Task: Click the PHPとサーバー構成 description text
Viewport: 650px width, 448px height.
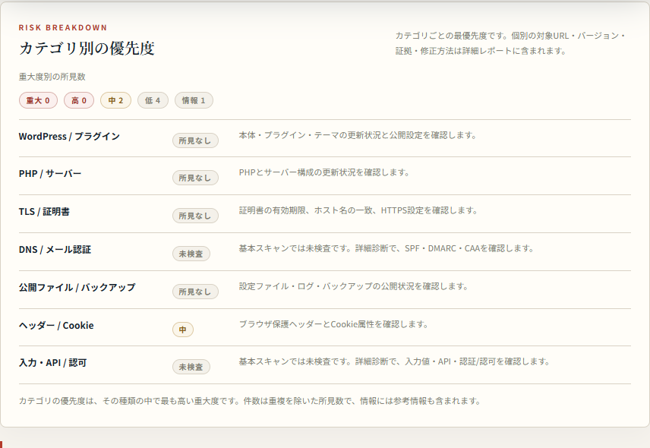Action: click(x=324, y=172)
